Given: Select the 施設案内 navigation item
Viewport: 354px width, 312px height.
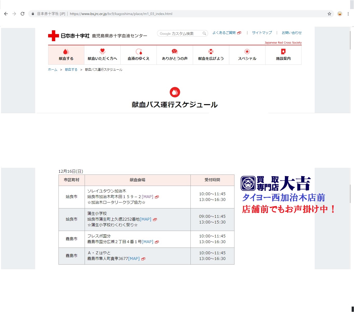Looking at the screenshot, I should tap(283, 55).
